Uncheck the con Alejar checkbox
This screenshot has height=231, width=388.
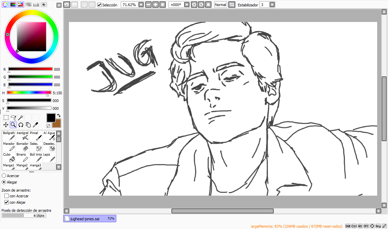pyautogui.click(x=7, y=202)
